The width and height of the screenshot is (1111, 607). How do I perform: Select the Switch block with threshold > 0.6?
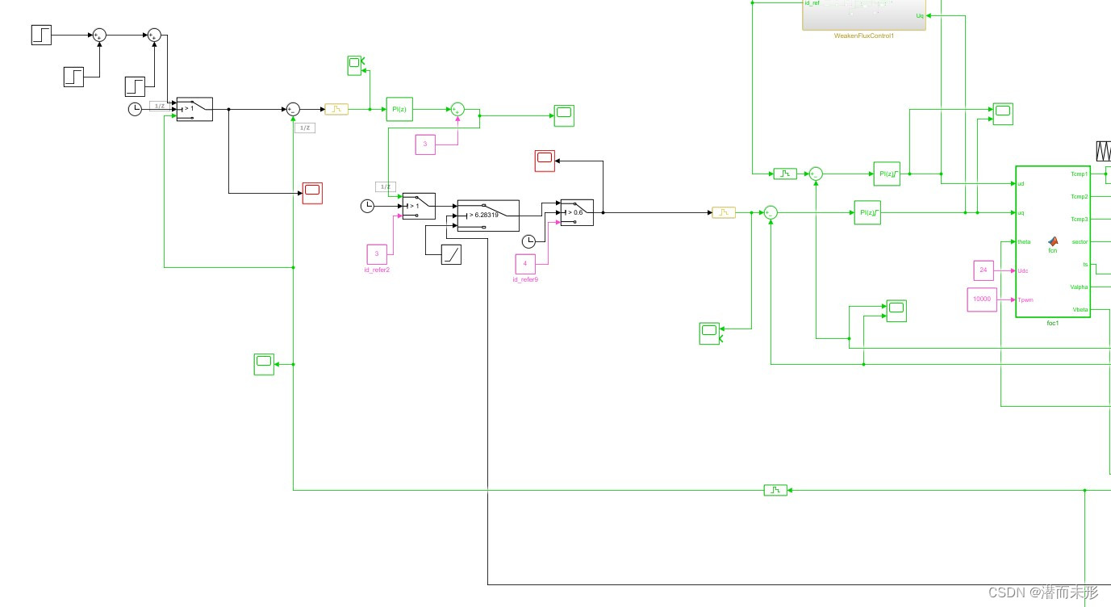(577, 212)
